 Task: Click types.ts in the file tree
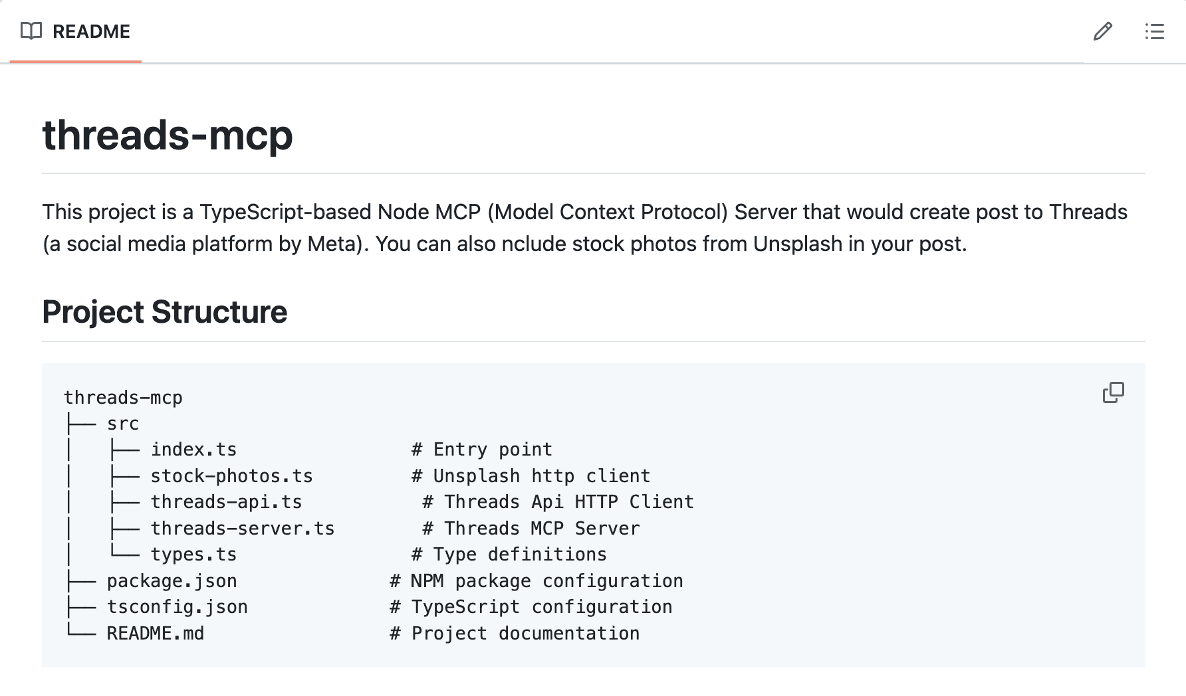193,555
